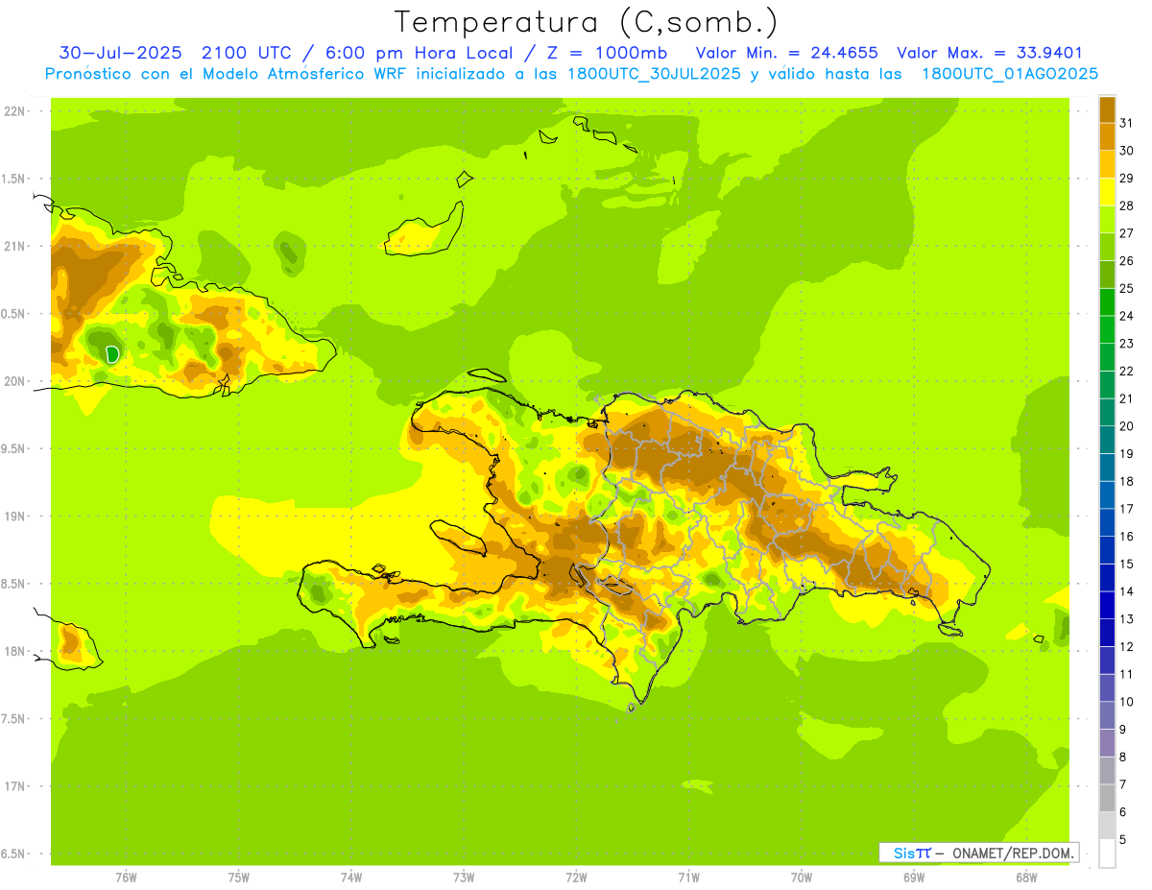Screen dimensions: 1152x890
Task: Click the "Valor Max. = 33.9401" text
Action: pyautogui.click(x=990, y=53)
